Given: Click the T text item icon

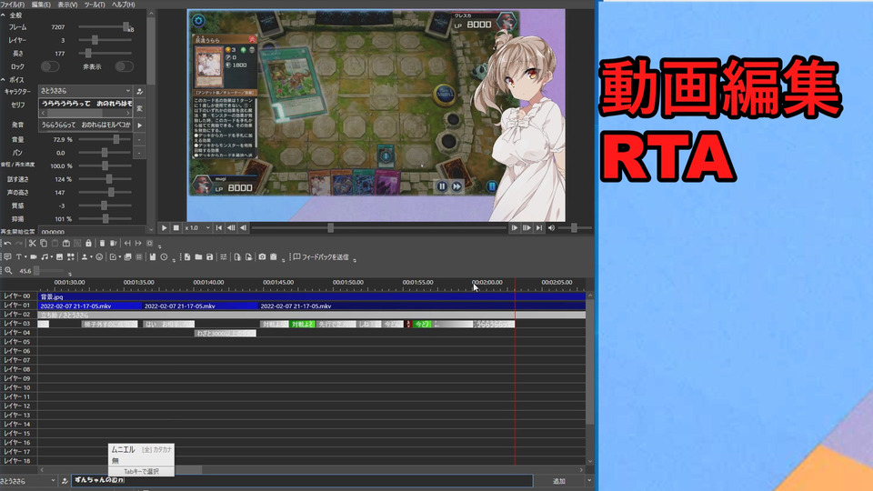Looking at the screenshot, I should [x=18, y=256].
